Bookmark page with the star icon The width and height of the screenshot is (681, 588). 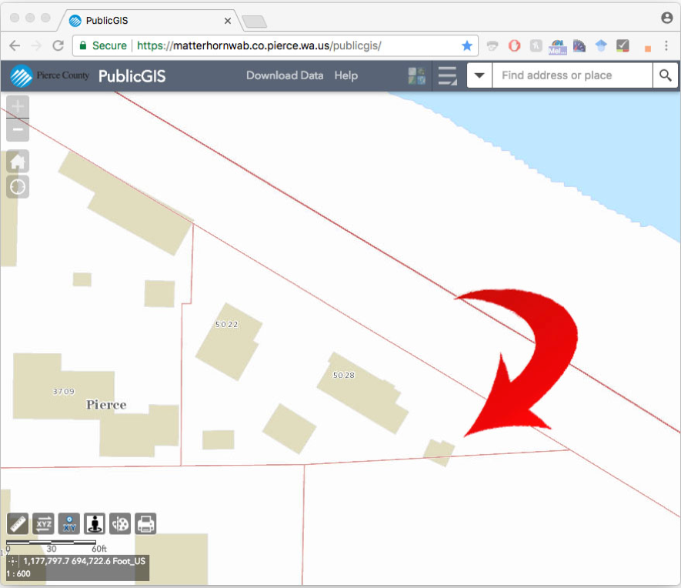[x=467, y=45]
